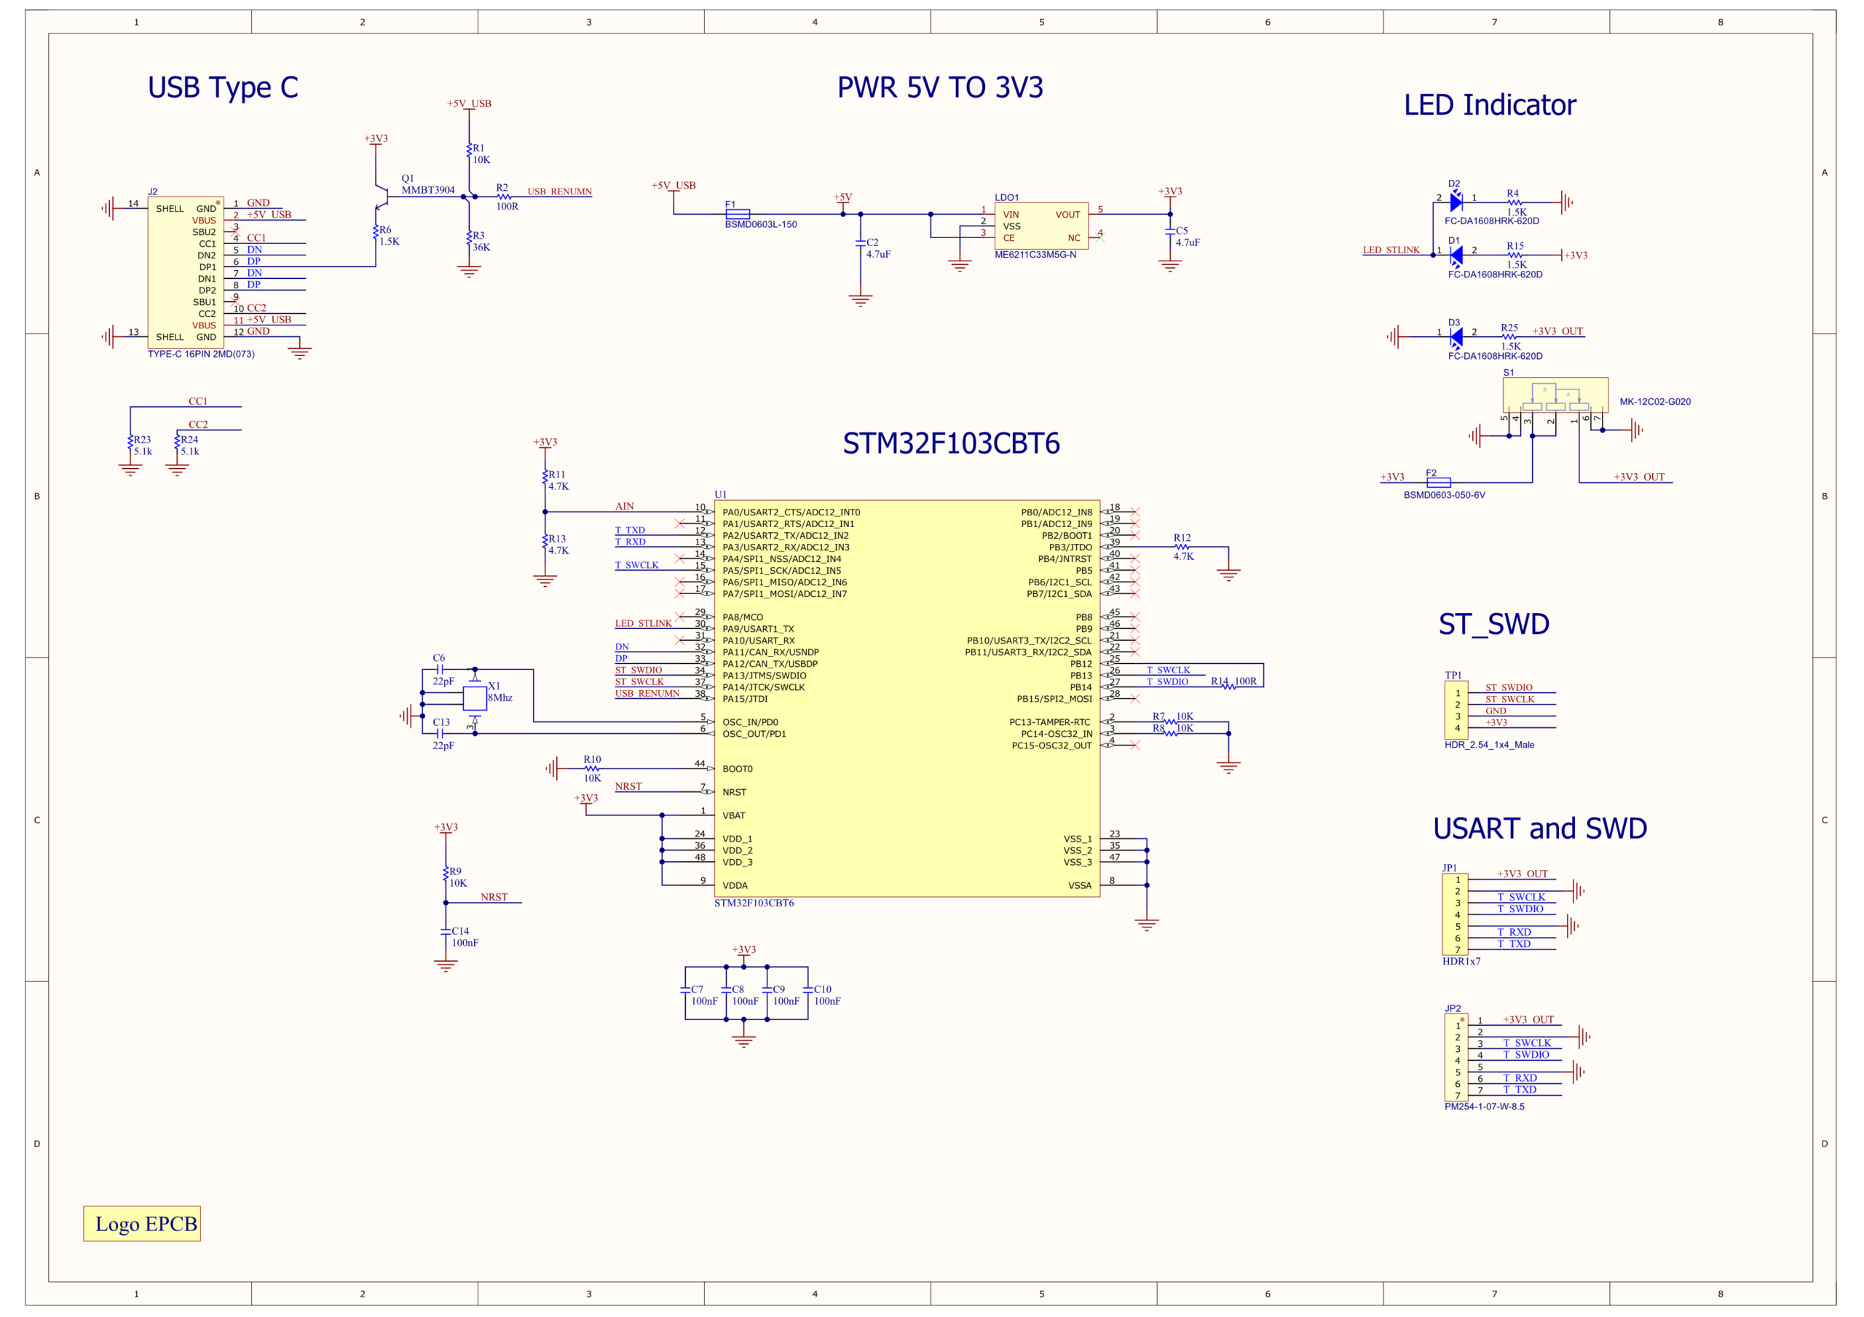Select the D2 LED symbol
Image resolution: width=1864 pixels, height=1317 pixels.
click(1456, 202)
